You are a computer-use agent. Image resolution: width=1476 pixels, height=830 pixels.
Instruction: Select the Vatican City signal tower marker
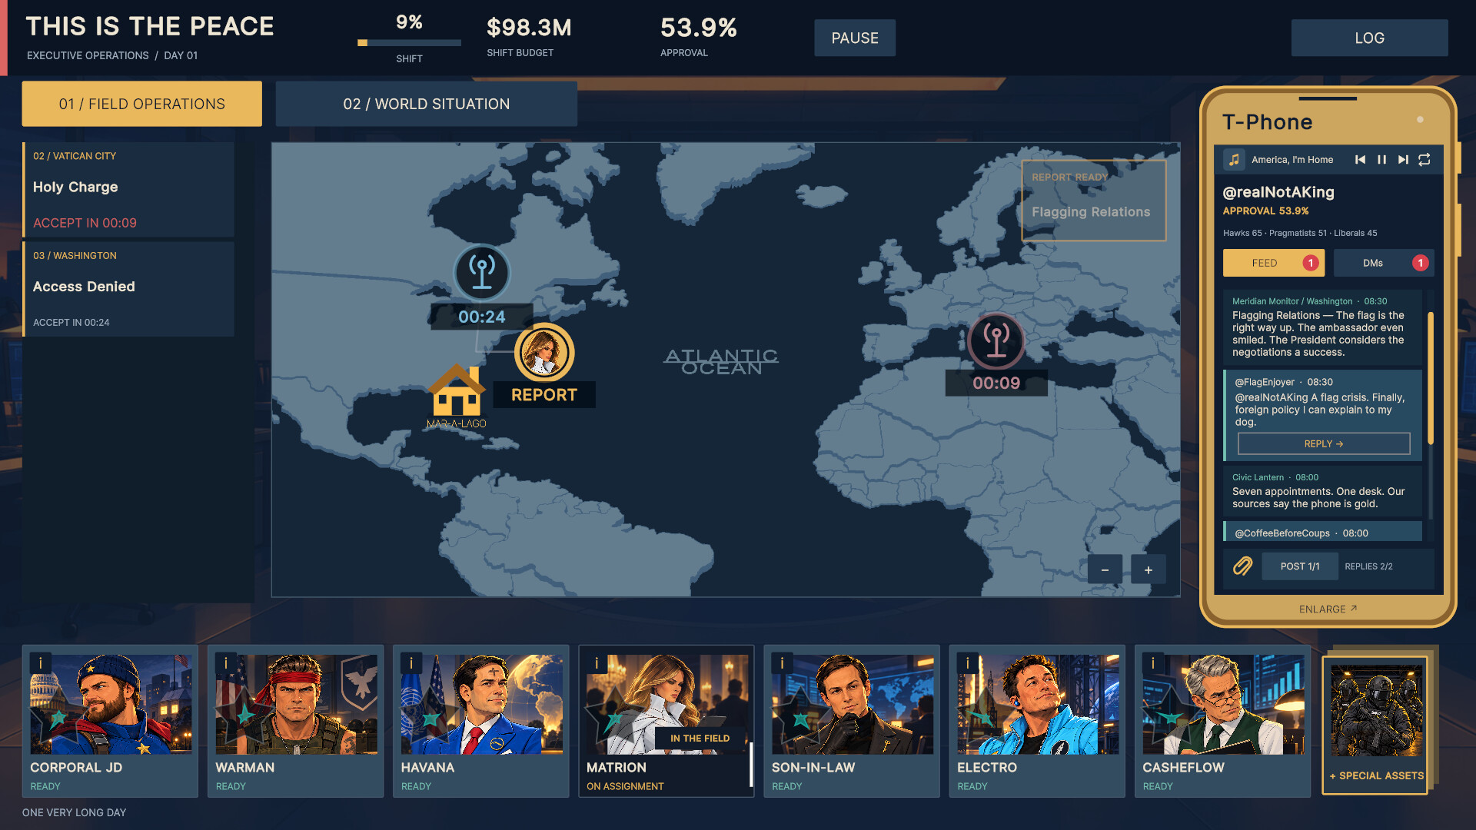(x=996, y=341)
